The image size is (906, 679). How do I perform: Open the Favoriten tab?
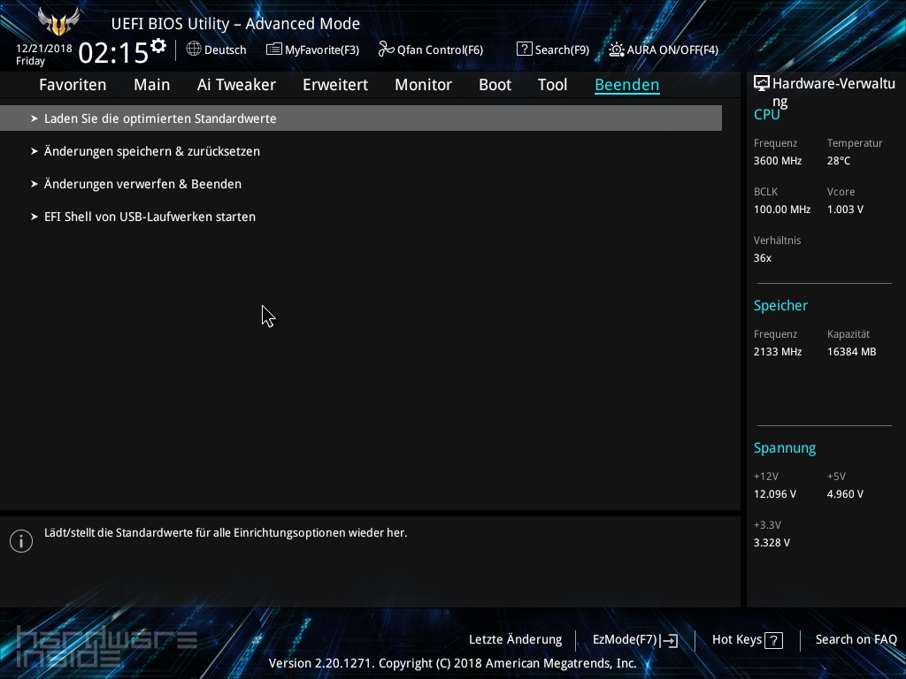coord(73,85)
